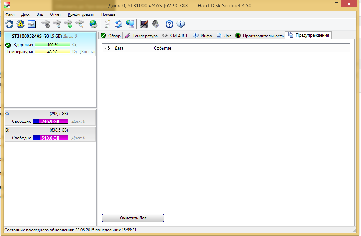The height and width of the screenshot is (236, 361).
Task: Click the disk with green checkmark icon
Action: pyautogui.click(x=68, y=24)
